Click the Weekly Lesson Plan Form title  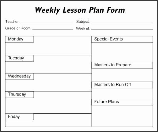tap(80, 10)
